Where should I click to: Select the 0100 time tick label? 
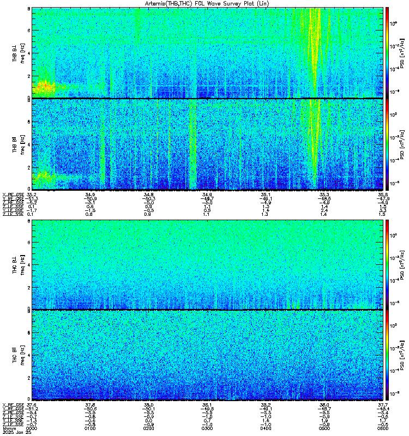91,429
